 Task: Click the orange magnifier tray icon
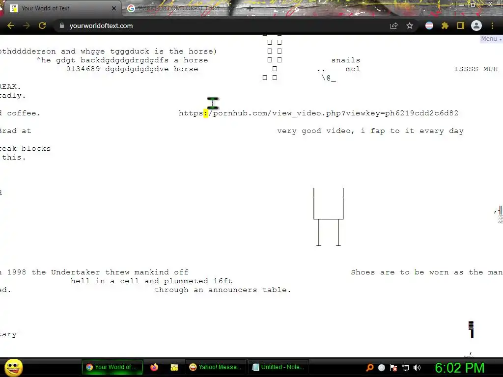[x=370, y=368]
